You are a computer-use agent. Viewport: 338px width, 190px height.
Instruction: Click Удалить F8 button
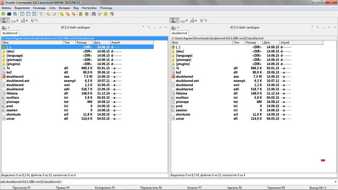click(234, 188)
